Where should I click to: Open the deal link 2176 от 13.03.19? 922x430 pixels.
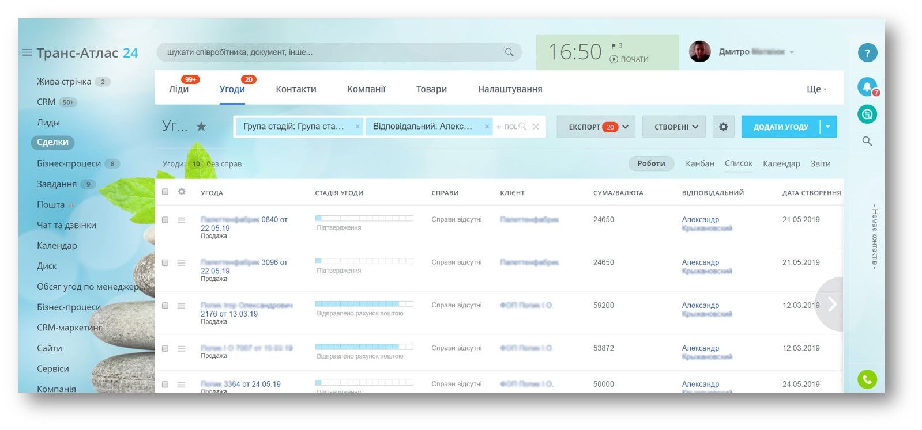pos(229,314)
